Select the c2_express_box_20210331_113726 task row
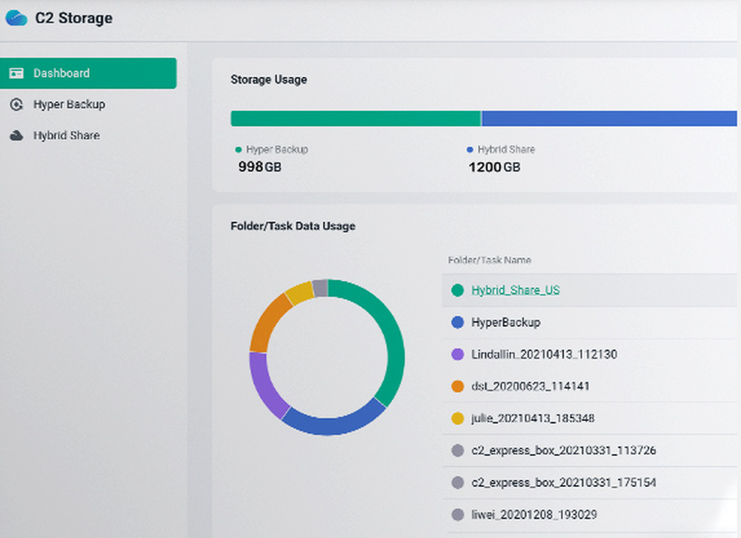This screenshot has height=538, width=741. point(589,451)
